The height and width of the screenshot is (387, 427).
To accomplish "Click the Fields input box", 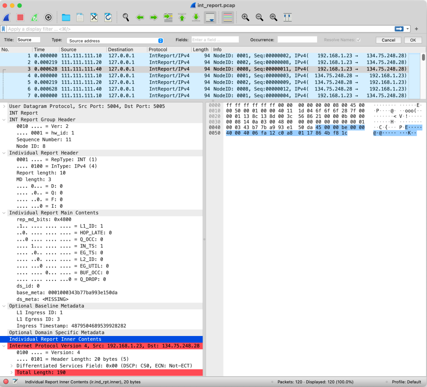I will coord(215,40).
